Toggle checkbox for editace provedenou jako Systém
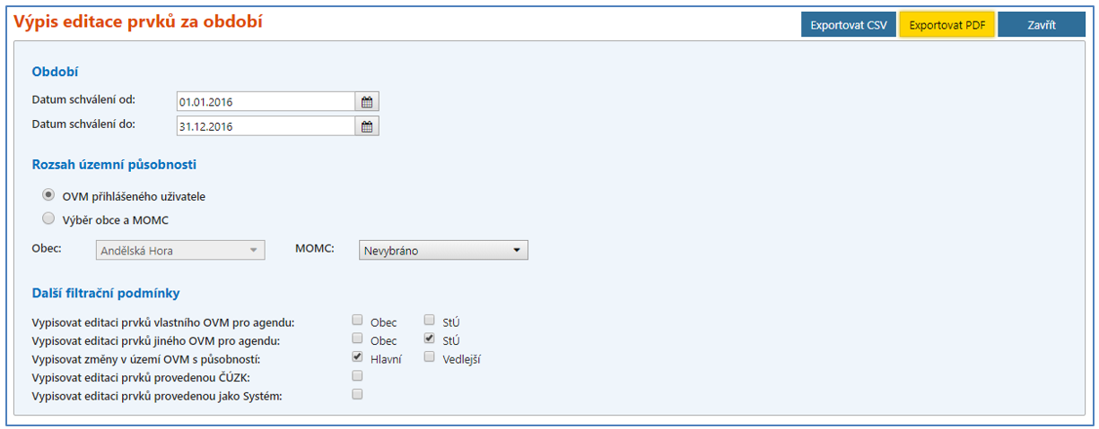 (357, 394)
